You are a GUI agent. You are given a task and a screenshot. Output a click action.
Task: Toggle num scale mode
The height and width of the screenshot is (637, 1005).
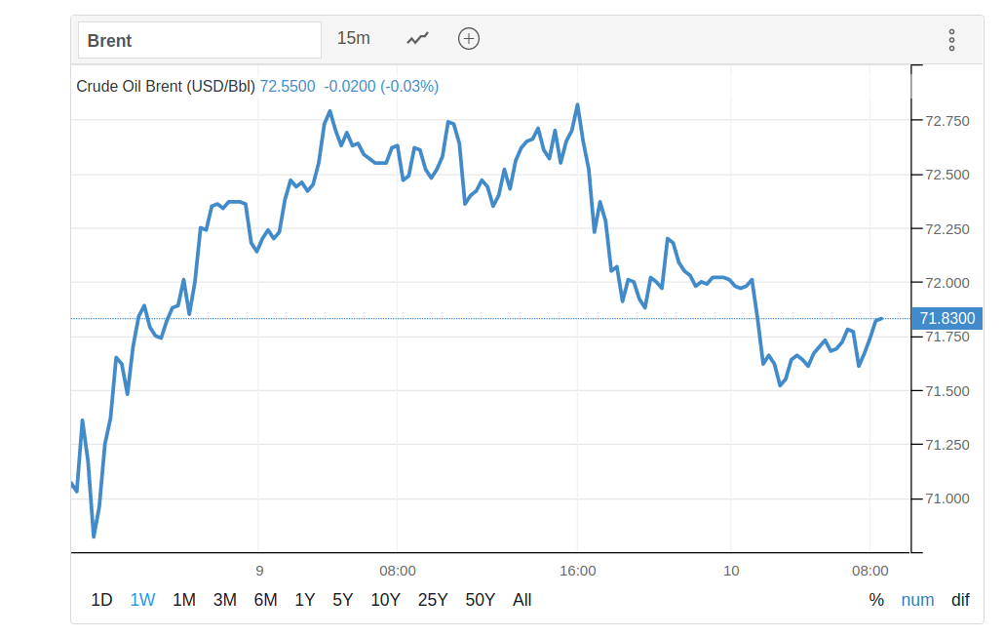(x=917, y=600)
